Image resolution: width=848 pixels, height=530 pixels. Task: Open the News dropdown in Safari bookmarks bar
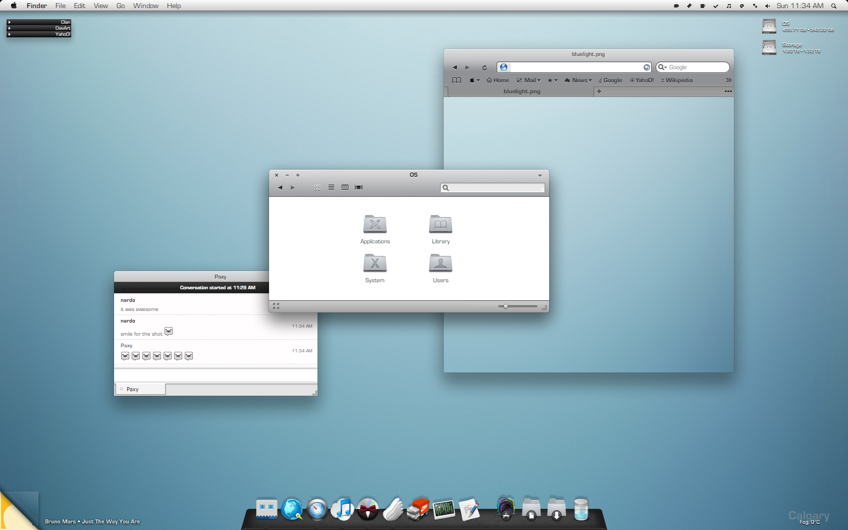click(578, 80)
